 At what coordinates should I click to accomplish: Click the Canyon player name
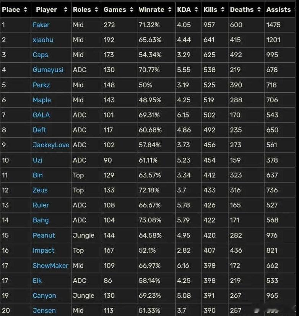coord(44,295)
